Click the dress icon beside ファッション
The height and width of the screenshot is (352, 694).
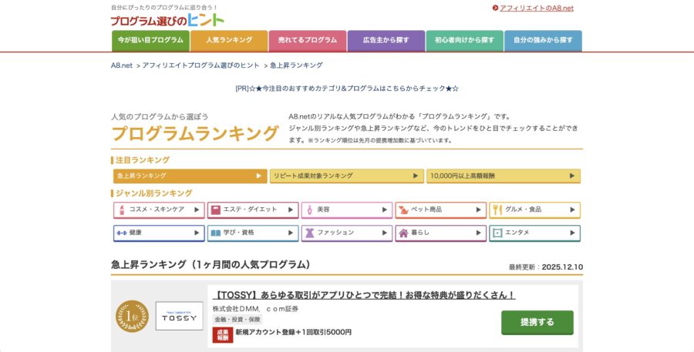pos(309,233)
